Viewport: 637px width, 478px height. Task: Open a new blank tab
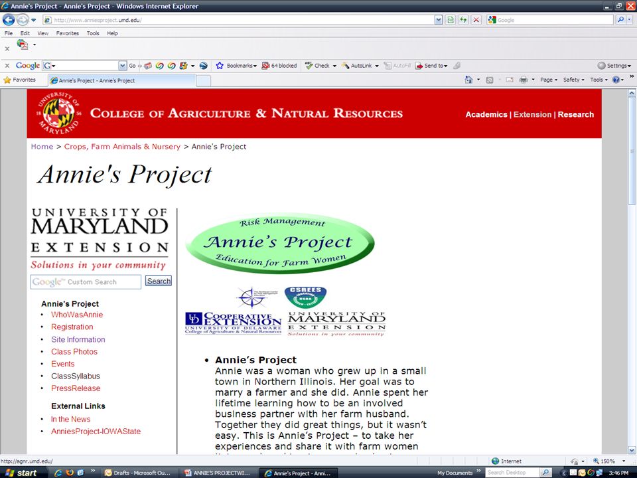[x=204, y=81]
